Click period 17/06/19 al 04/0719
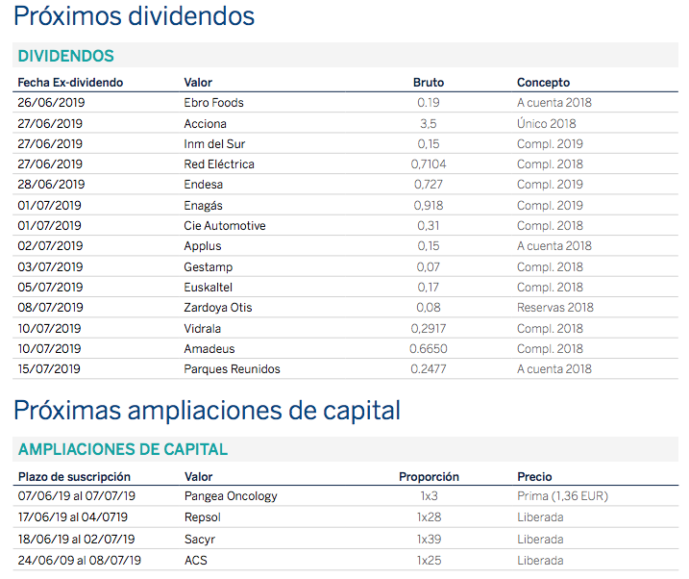 click(x=72, y=517)
